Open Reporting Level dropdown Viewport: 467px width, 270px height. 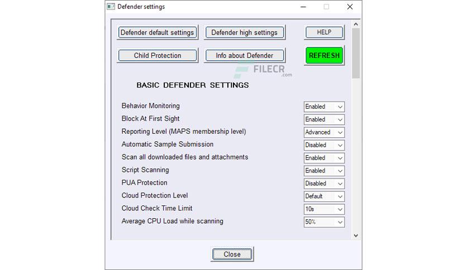(324, 132)
